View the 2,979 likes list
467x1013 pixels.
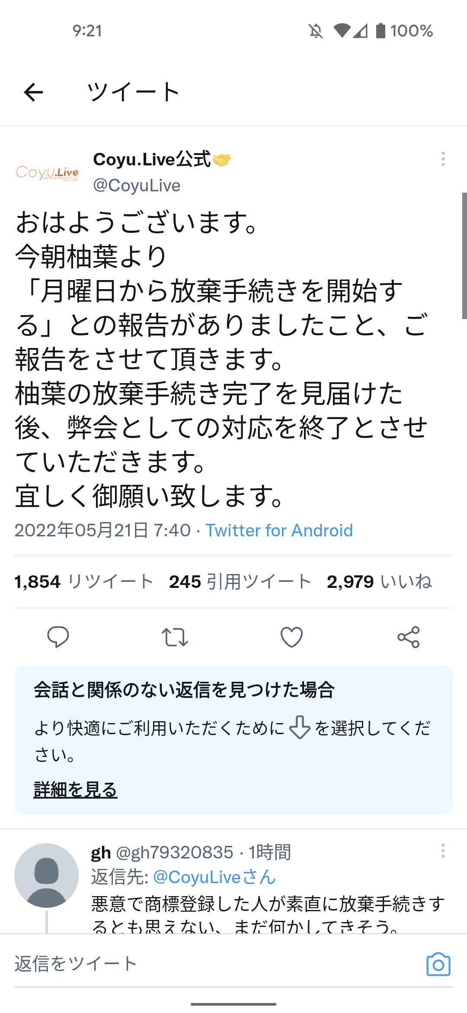click(x=379, y=581)
